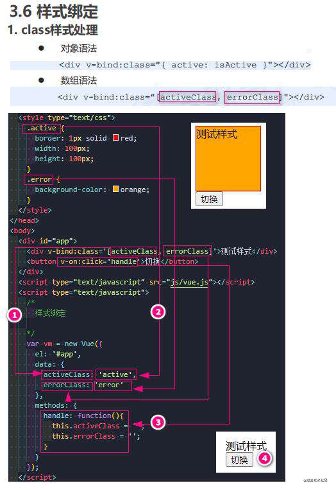Select the 测试样式 text in the lower preview

click(x=246, y=446)
